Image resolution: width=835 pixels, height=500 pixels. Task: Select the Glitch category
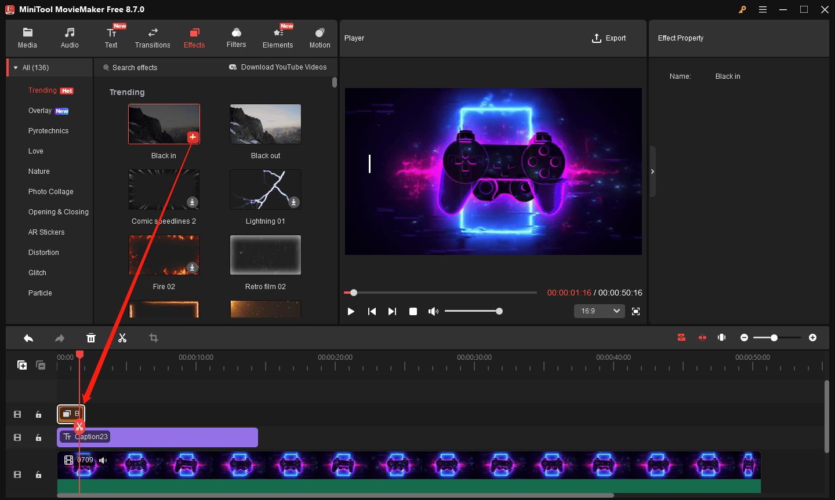pos(37,273)
